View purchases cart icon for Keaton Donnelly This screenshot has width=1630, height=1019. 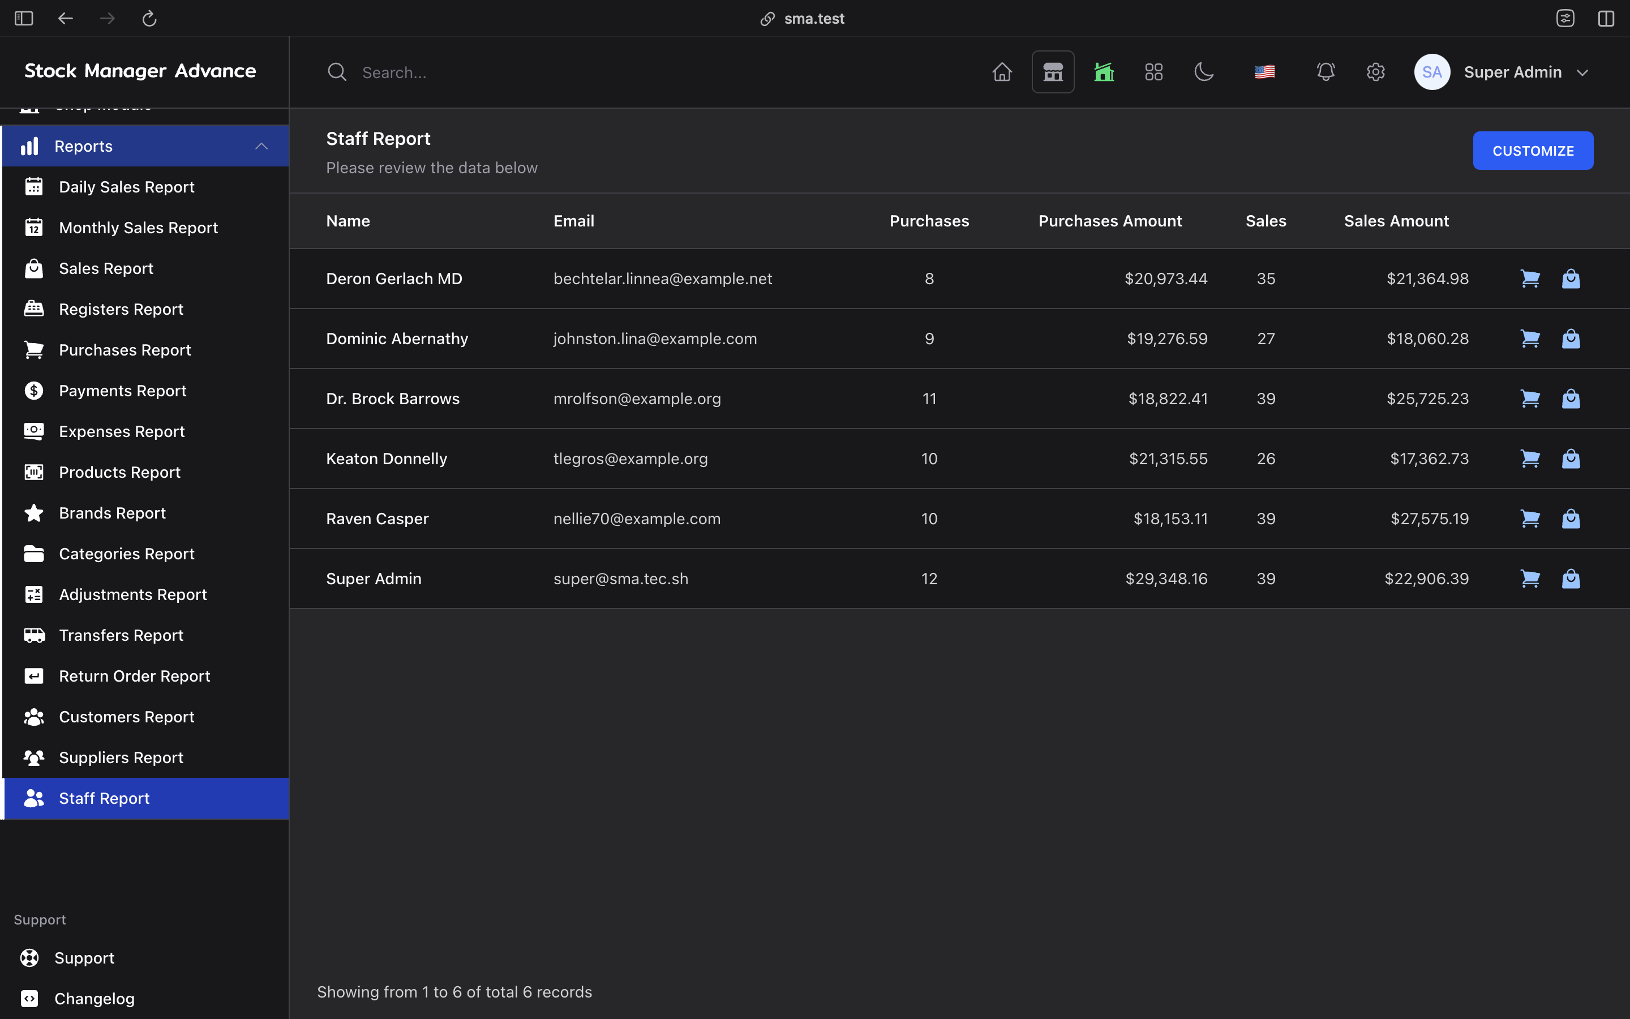tap(1530, 459)
